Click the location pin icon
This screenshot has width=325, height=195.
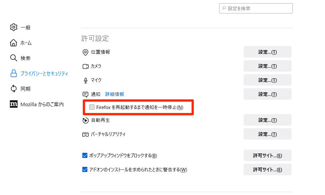(85, 52)
